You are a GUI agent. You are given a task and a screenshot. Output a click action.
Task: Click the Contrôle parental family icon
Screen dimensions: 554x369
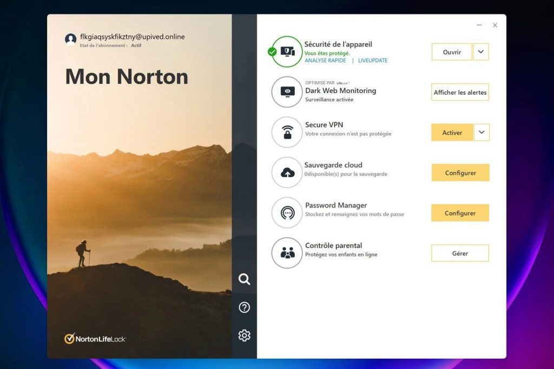tap(287, 253)
